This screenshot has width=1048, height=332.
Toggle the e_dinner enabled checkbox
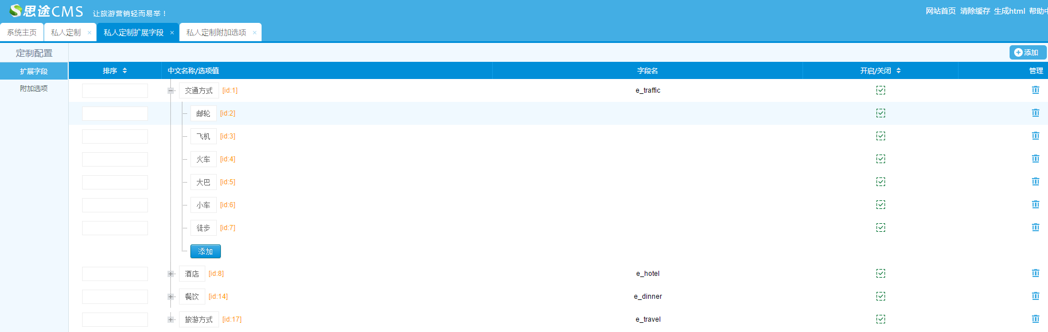881,297
